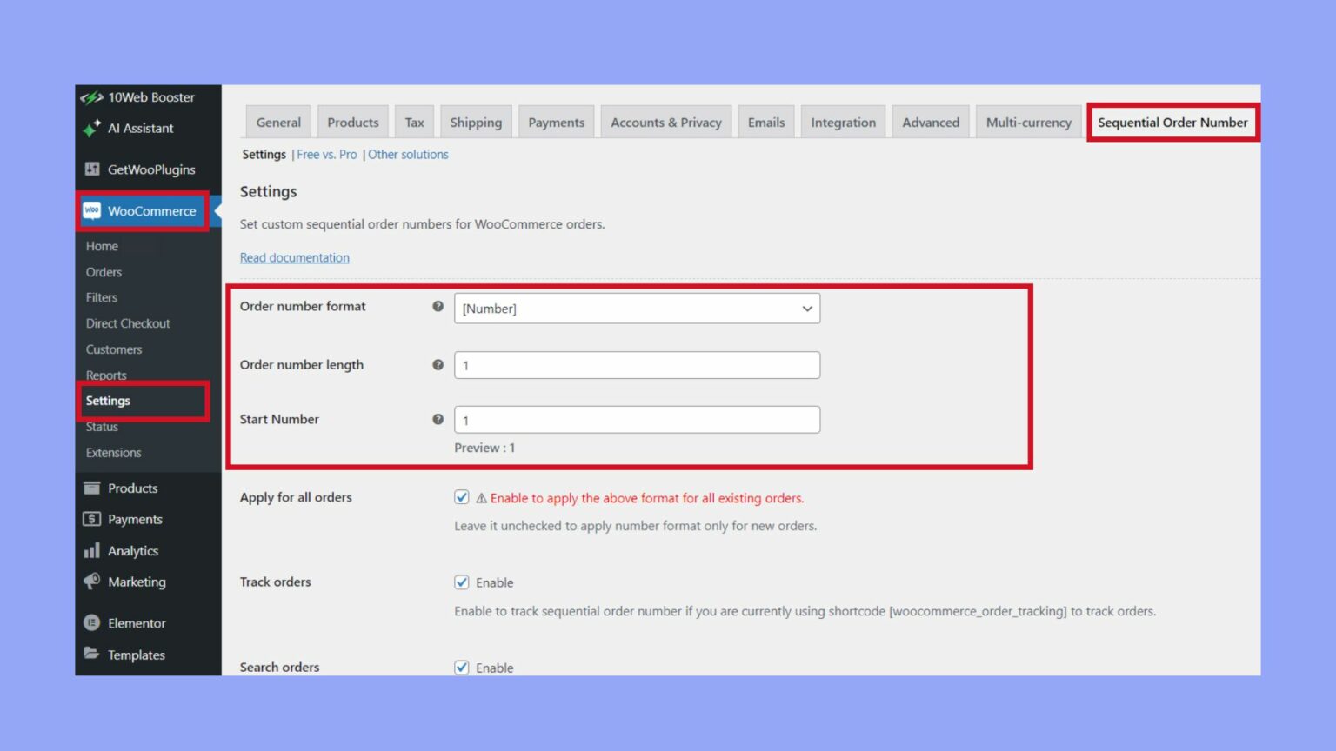Viewport: 1336px width, 751px height.
Task: Switch to the Shipping tab
Action: pos(476,122)
